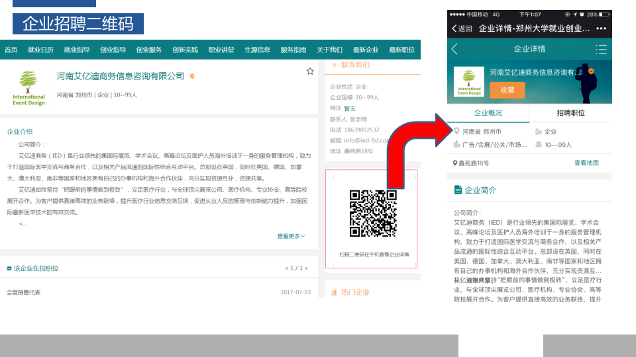
Task: Tap the back chevron in 企业详情 header
Action: coord(454,49)
